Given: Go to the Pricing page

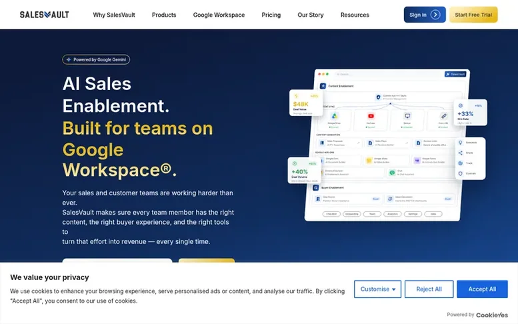Looking at the screenshot, I should [271, 15].
